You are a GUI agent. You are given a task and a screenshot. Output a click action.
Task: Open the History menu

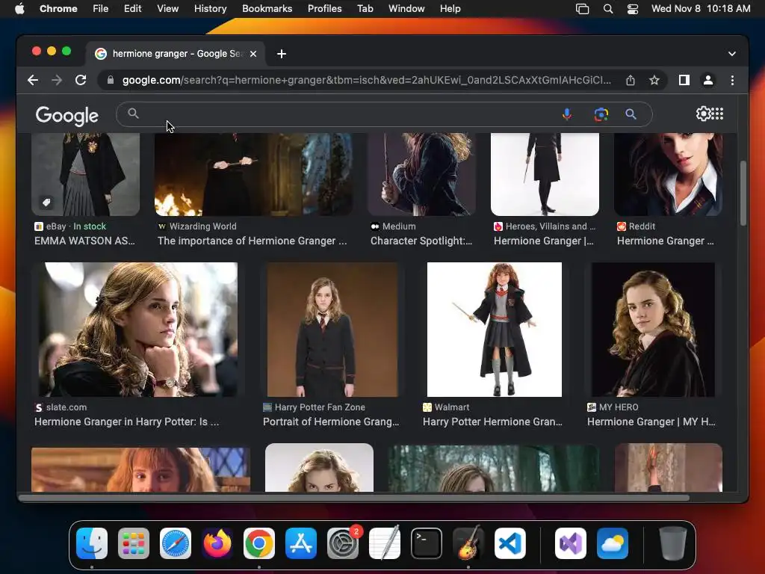[210, 8]
